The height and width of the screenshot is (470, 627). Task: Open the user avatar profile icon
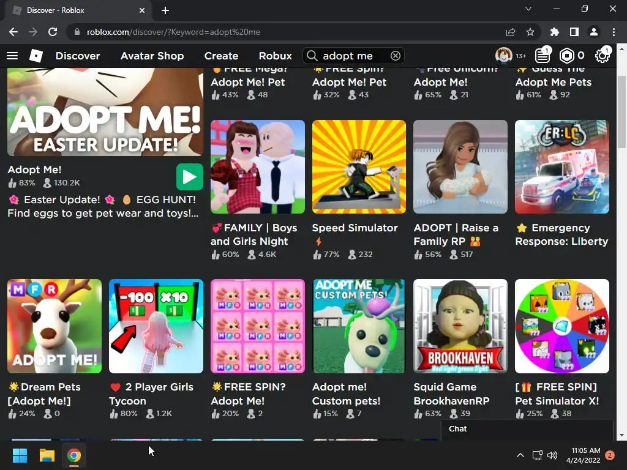[503, 56]
